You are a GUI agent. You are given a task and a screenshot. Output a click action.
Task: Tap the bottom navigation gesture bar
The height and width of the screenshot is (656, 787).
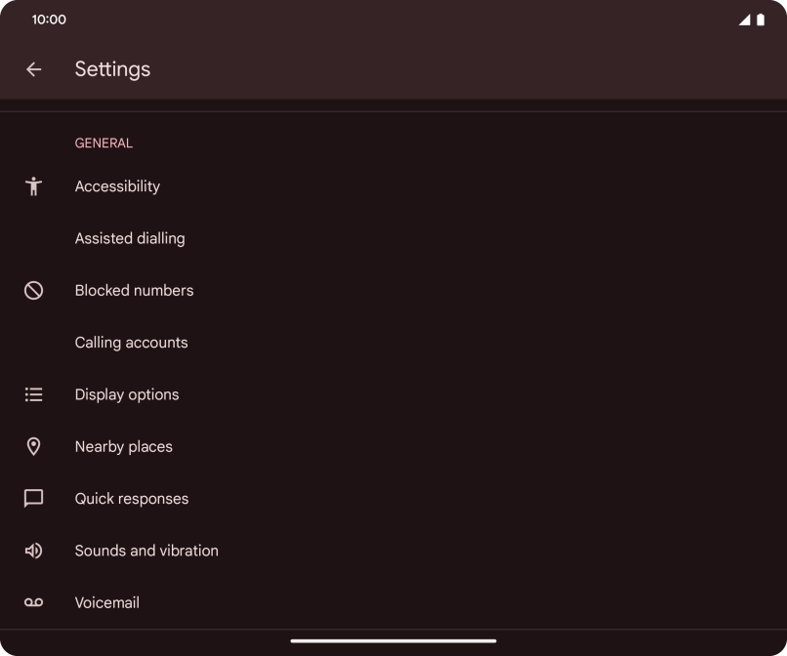[393, 641]
